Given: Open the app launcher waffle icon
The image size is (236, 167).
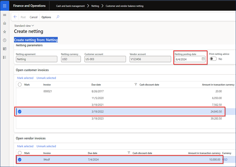Looking at the screenshot, I should [5, 6].
